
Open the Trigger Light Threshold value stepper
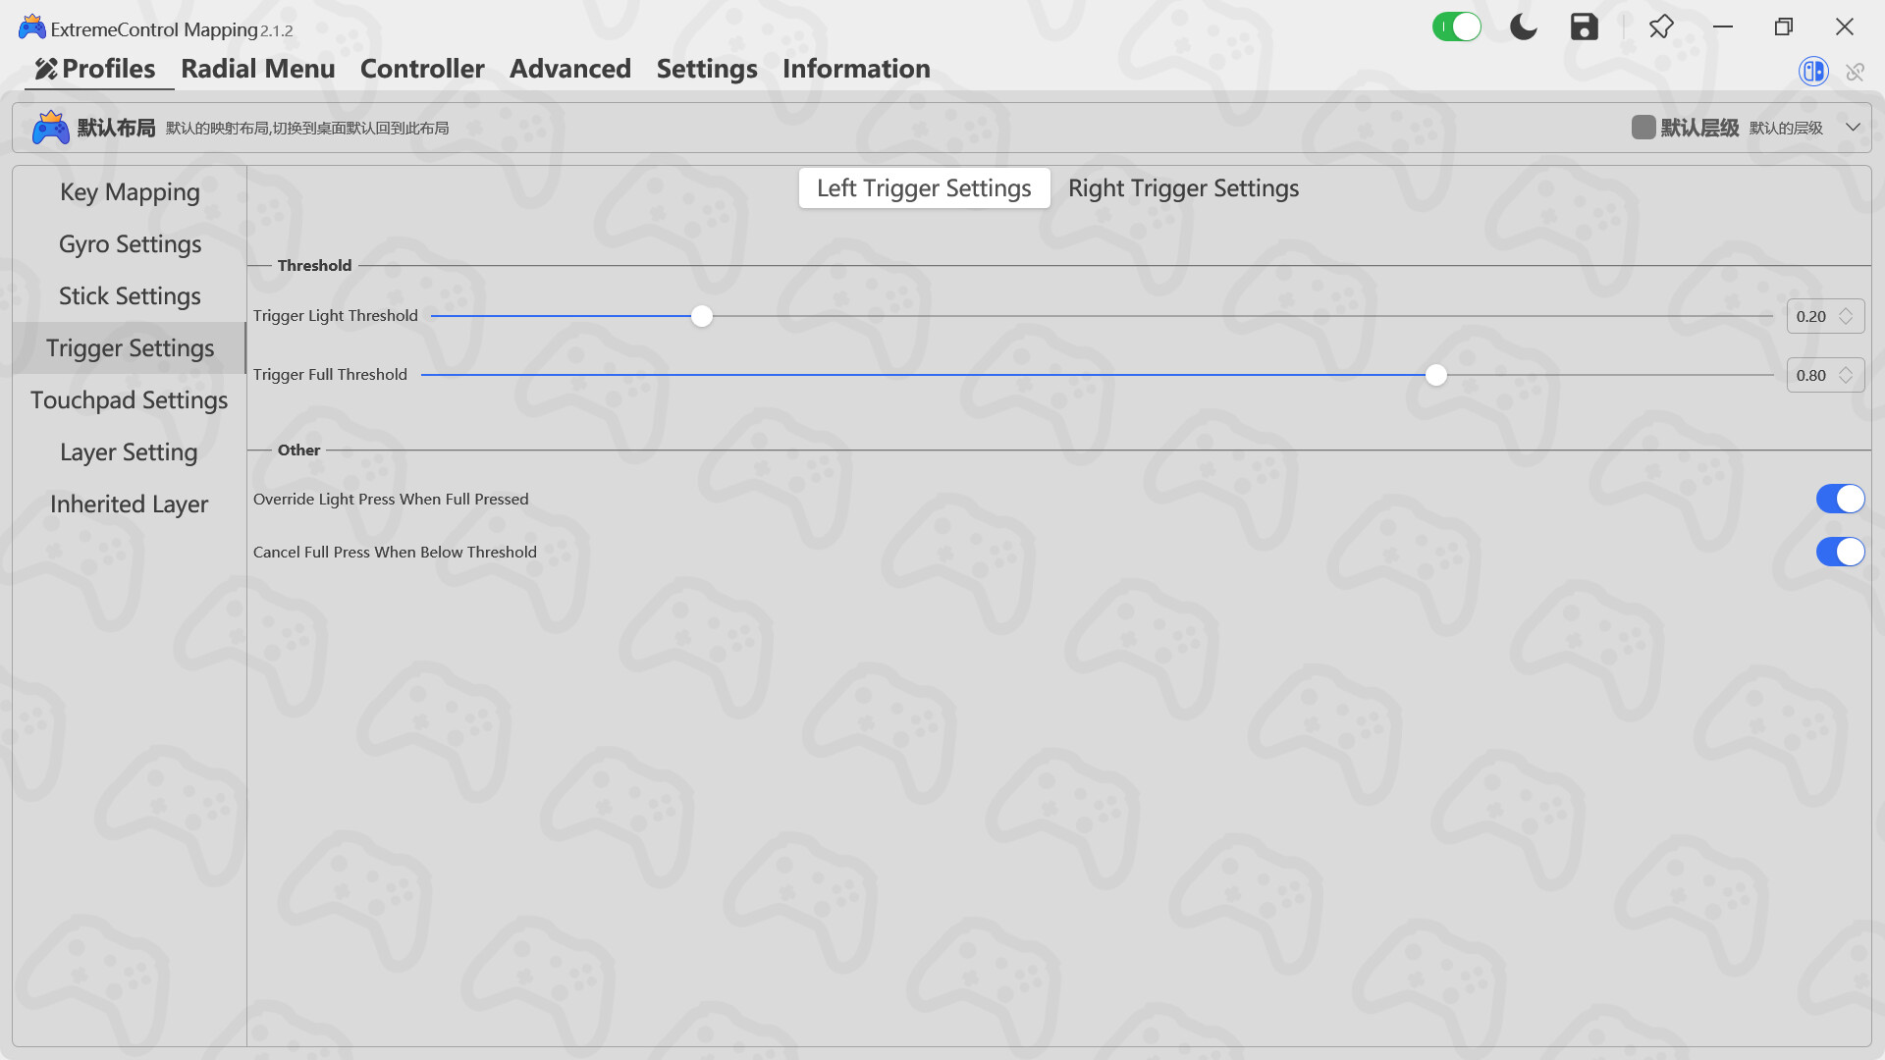[1845, 316]
